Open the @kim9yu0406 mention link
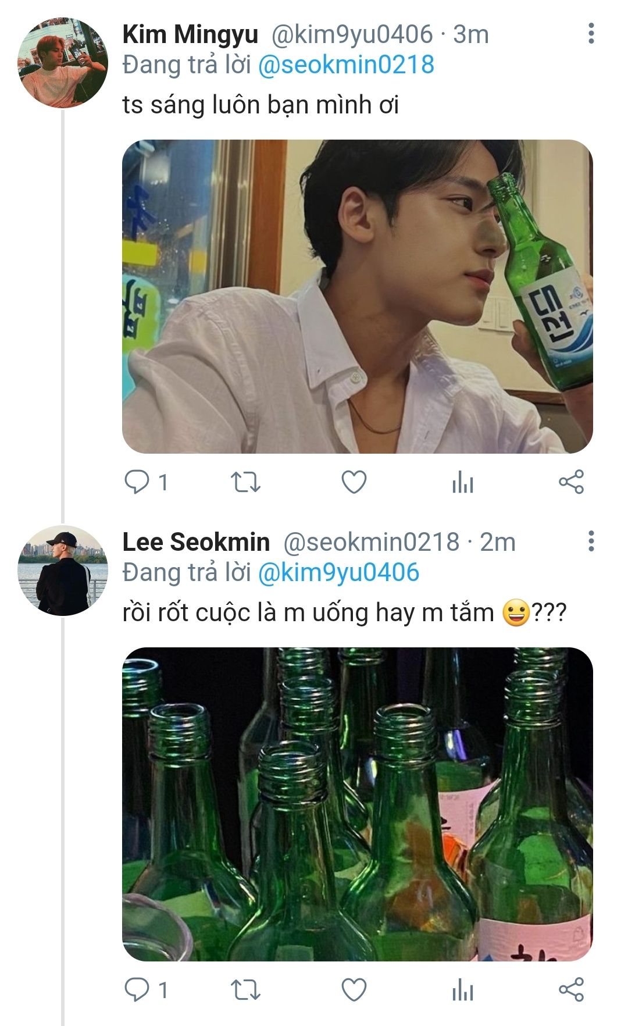This screenshot has height=1026, width=628. [x=338, y=572]
